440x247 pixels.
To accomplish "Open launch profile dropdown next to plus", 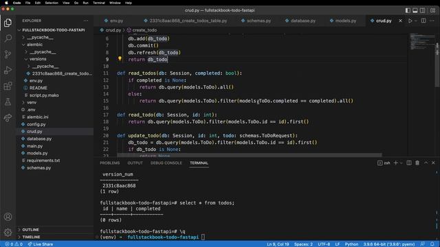I will [x=401, y=163].
